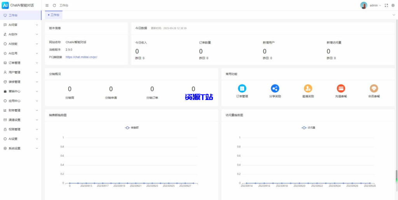Click the 用户管理 person icon
The image size is (398, 200).
(x=5, y=72)
